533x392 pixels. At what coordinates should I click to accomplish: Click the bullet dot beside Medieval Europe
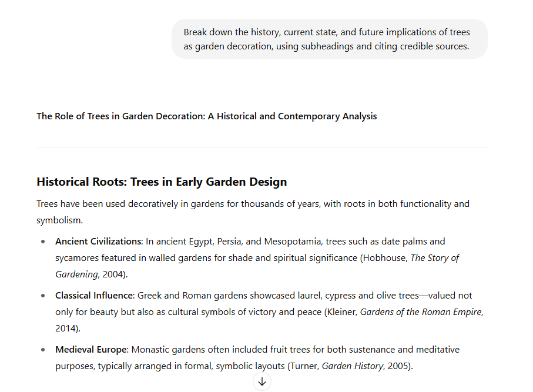coord(43,349)
